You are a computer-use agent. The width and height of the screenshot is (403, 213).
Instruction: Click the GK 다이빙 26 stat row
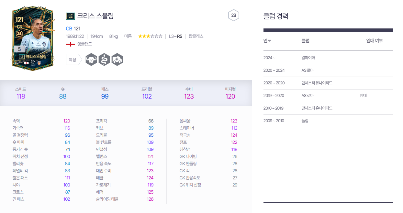208,156
